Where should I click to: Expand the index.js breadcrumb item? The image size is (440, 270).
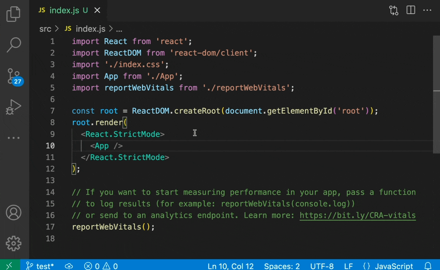tap(90, 29)
